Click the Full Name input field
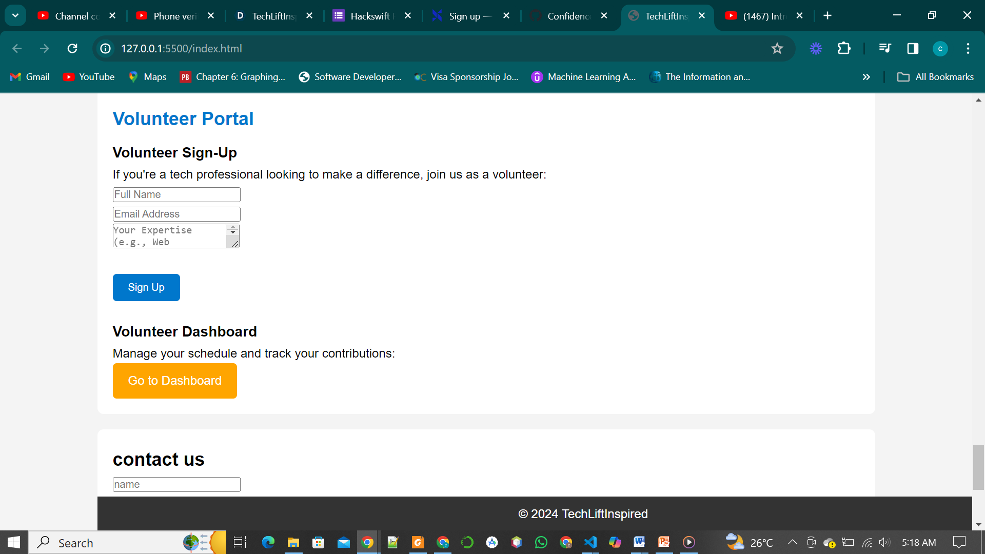Image resolution: width=985 pixels, height=554 pixels. pos(176,194)
